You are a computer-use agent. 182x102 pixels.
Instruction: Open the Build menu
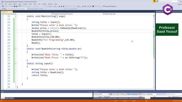point(20,4)
